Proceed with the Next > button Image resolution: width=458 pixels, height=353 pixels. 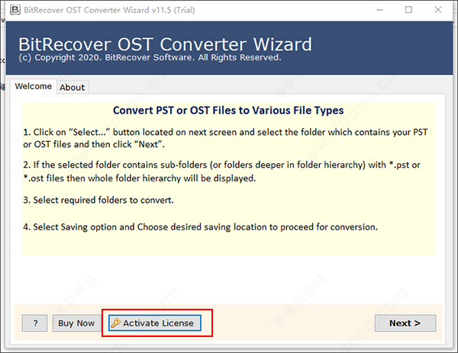point(405,323)
